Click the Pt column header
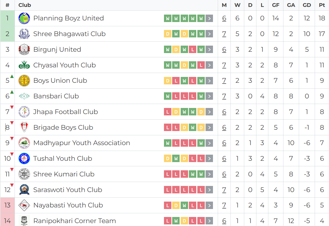This screenshot has width=329, height=226. (x=322, y=5)
